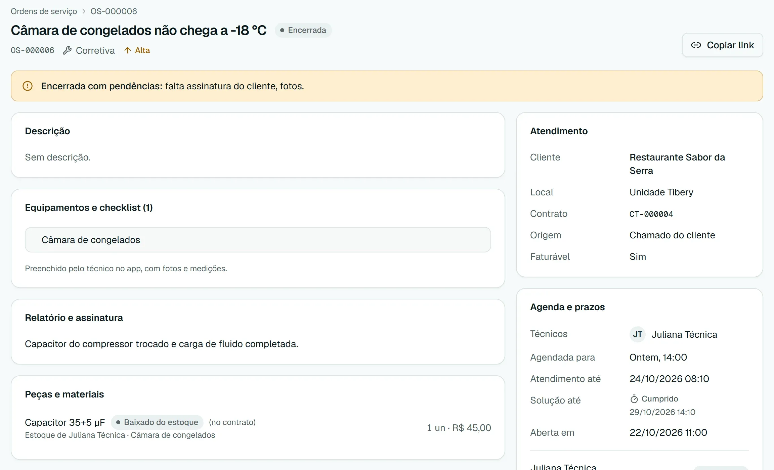Click the Ontem, 14:00 scheduled time
The image size is (774, 470).
(658, 357)
